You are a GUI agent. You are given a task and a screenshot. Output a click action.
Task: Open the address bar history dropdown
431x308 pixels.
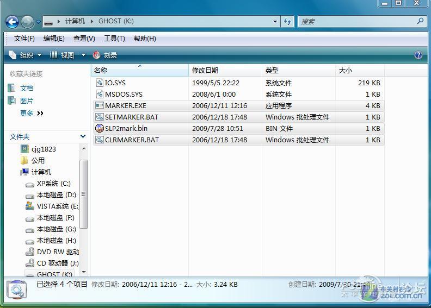point(275,21)
